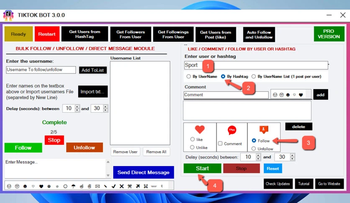Click the red heart like icon
Viewport: 350px width, 203px height.
click(x=200, y=129)
